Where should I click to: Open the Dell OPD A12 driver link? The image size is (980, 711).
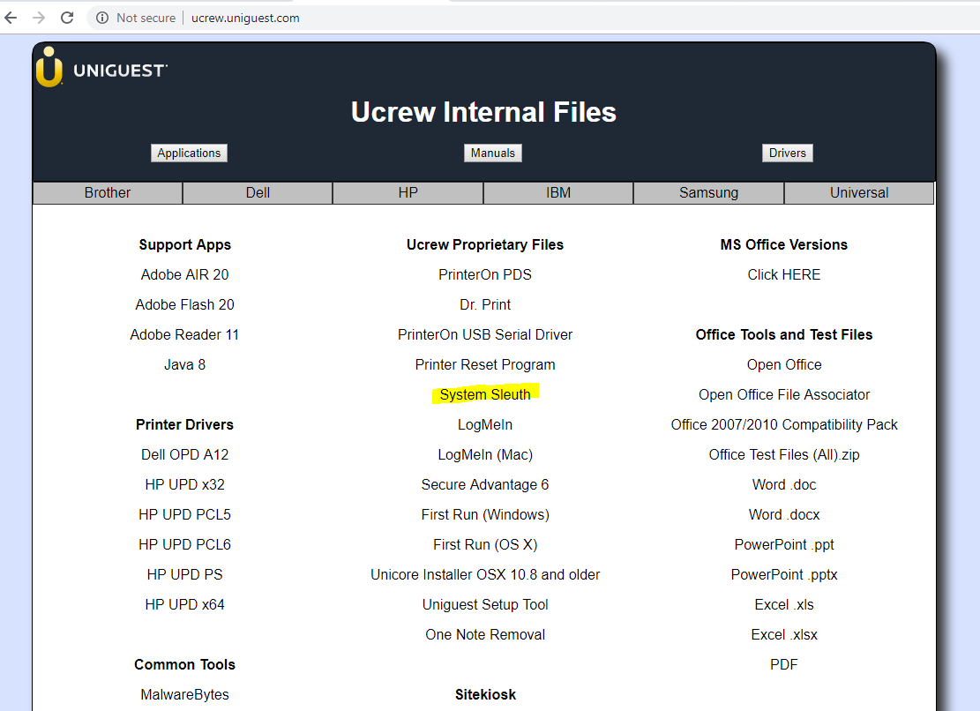[x=185, y=455]
